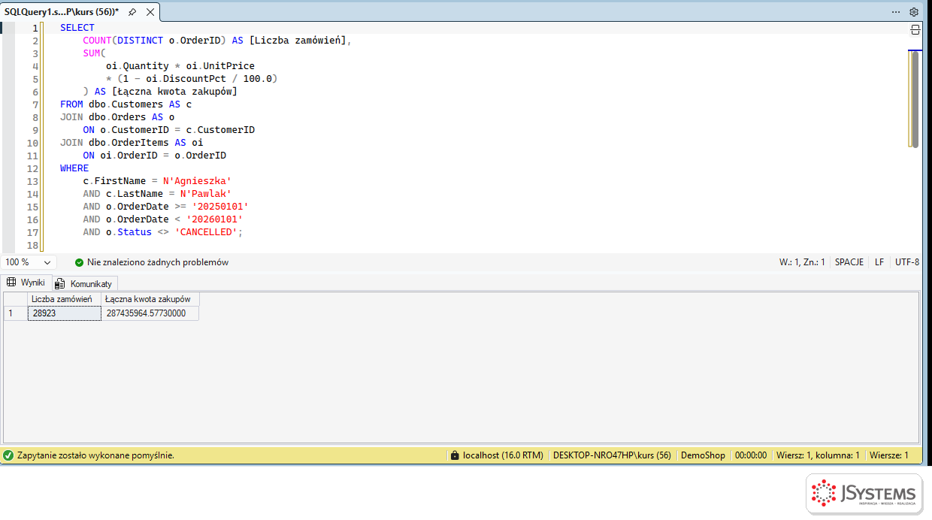This screenshot has height=520, width=932.
Task: Select the cell with value 287435964.57730000
Action: (150, 313)
